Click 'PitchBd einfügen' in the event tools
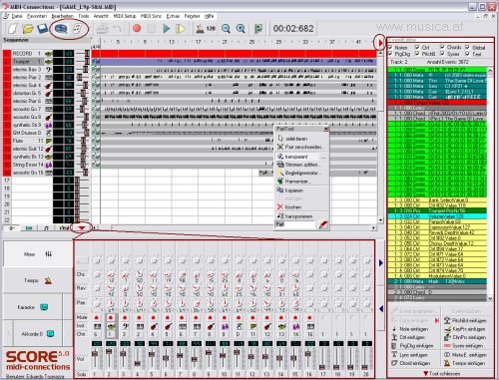This screenshot has height=380, width=499. tap(465, 320)
